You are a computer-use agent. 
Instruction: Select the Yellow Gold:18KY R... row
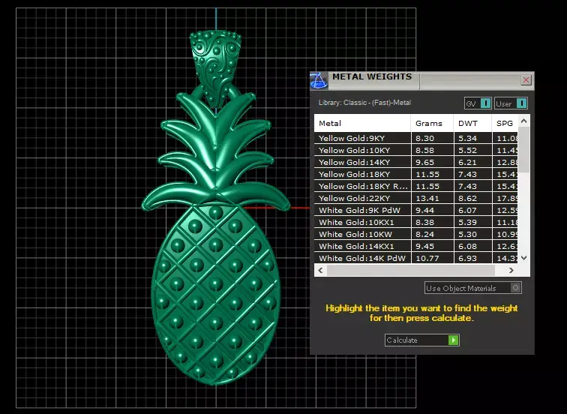coord(415,186)
